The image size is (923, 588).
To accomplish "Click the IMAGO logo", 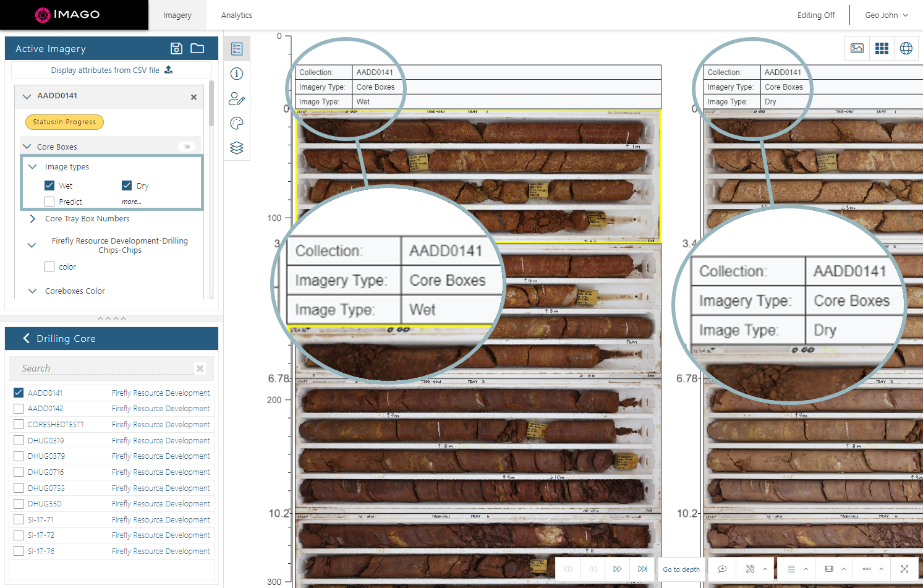I will pos(67,15).
